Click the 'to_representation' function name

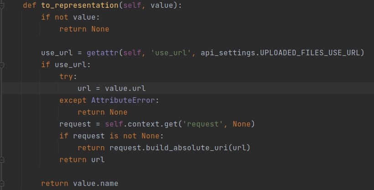80,5
